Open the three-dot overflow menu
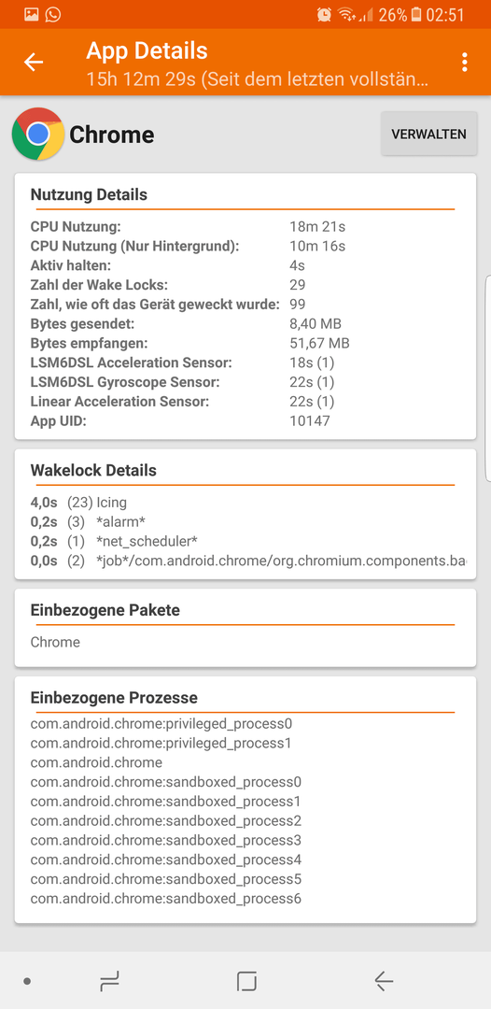491x1009 pixels. tap(464, 63)
